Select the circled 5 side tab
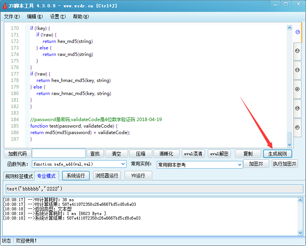Screen dimensions: 306x246 click(298, 108)
